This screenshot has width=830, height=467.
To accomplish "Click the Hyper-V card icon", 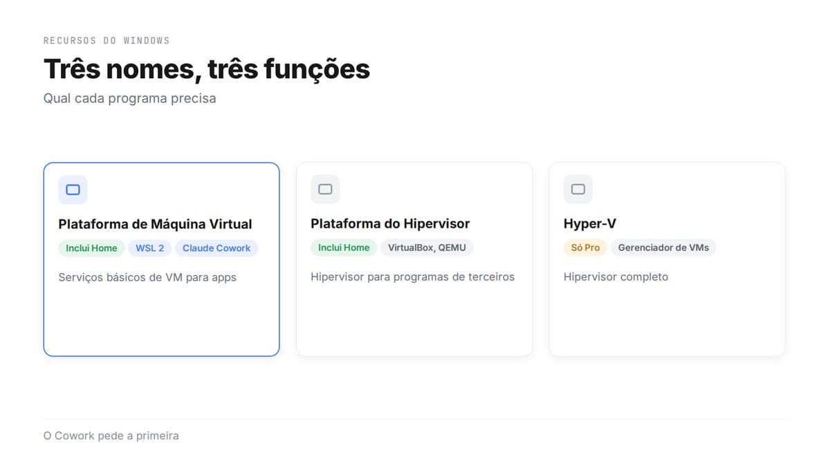I will tap(578, 190).
